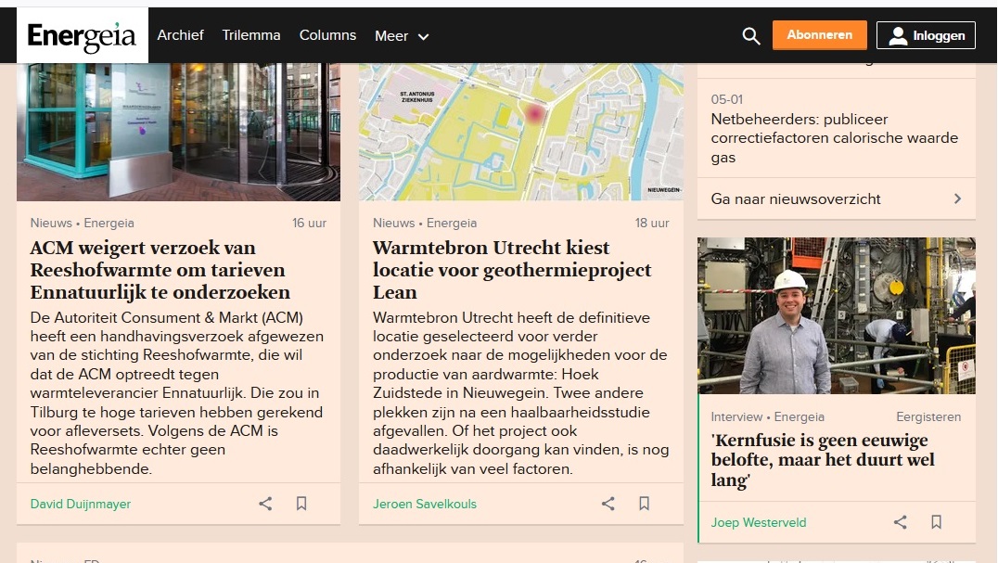Open the Archief menu item
This screenshot has width=998, height=563.
click(180, 35)
